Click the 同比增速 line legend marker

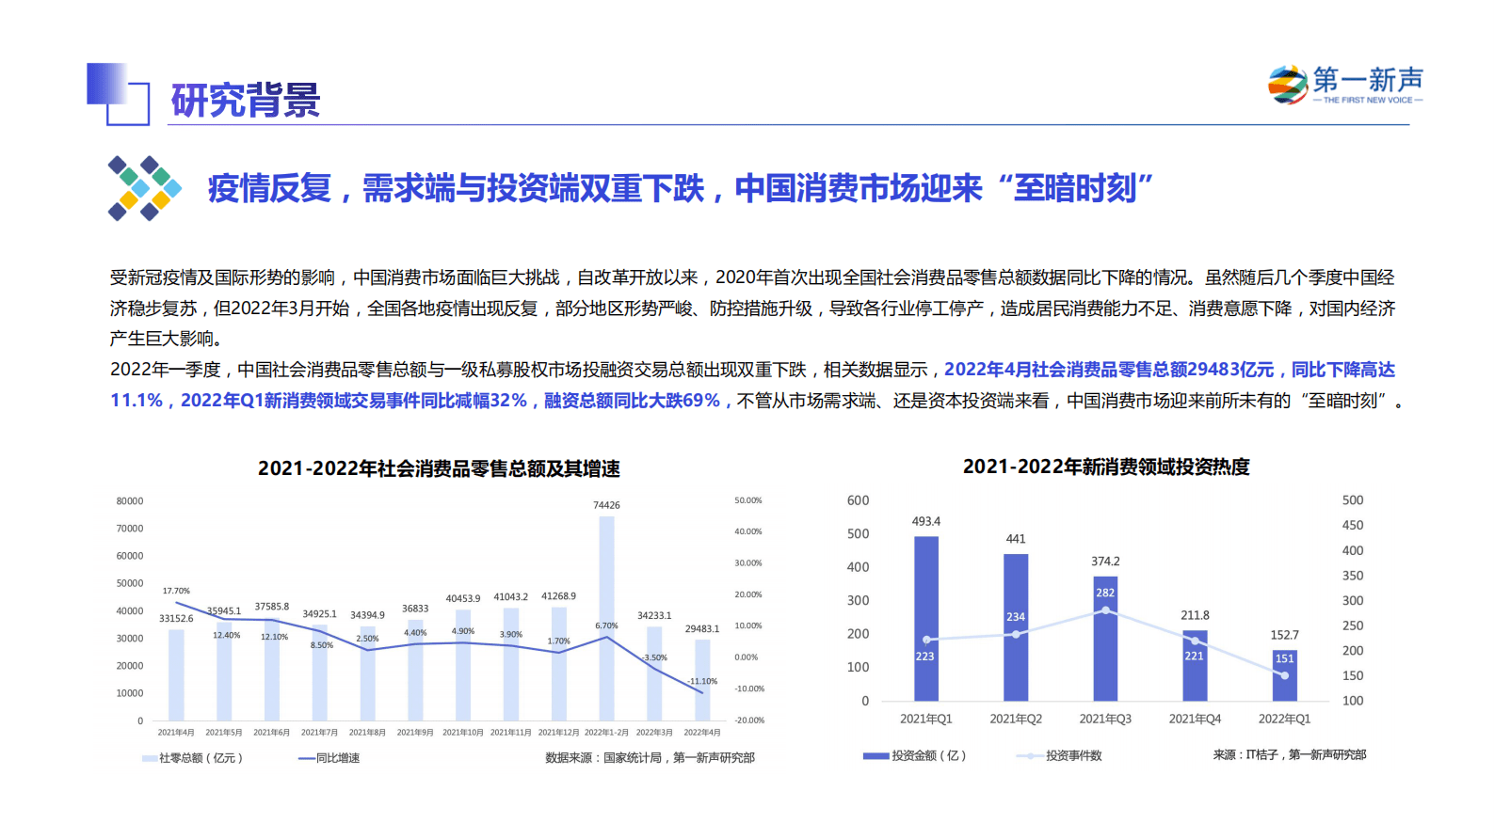pos(307,758)
